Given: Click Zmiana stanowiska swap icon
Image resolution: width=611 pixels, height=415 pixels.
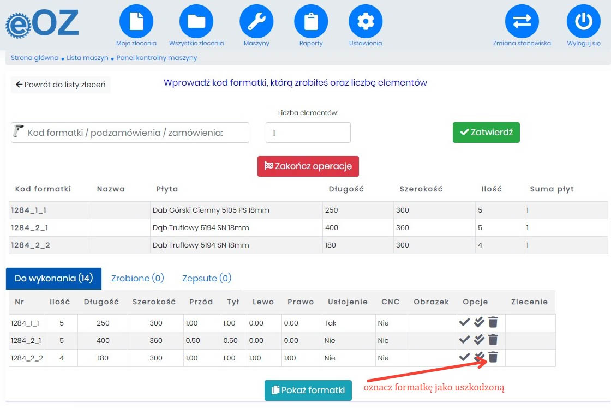Looking at the screenshot, I should 522,22.
